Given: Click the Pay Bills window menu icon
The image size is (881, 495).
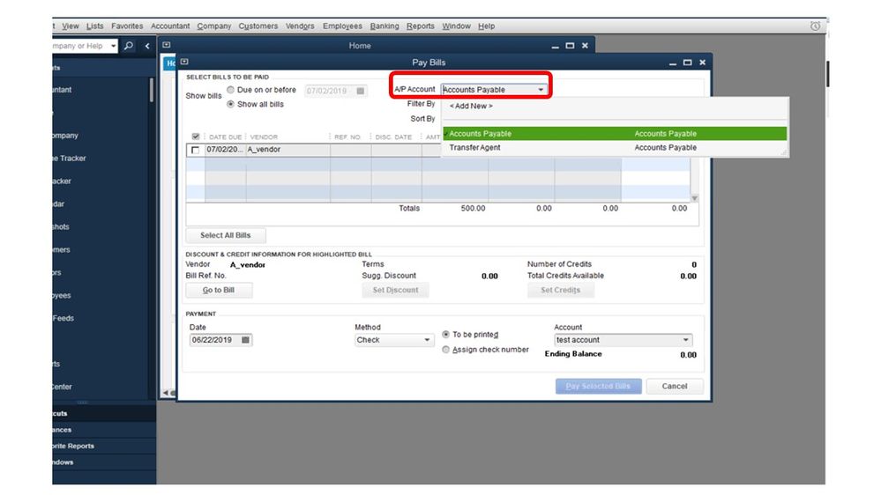Looking at the screenshot, I should [184, 62].
